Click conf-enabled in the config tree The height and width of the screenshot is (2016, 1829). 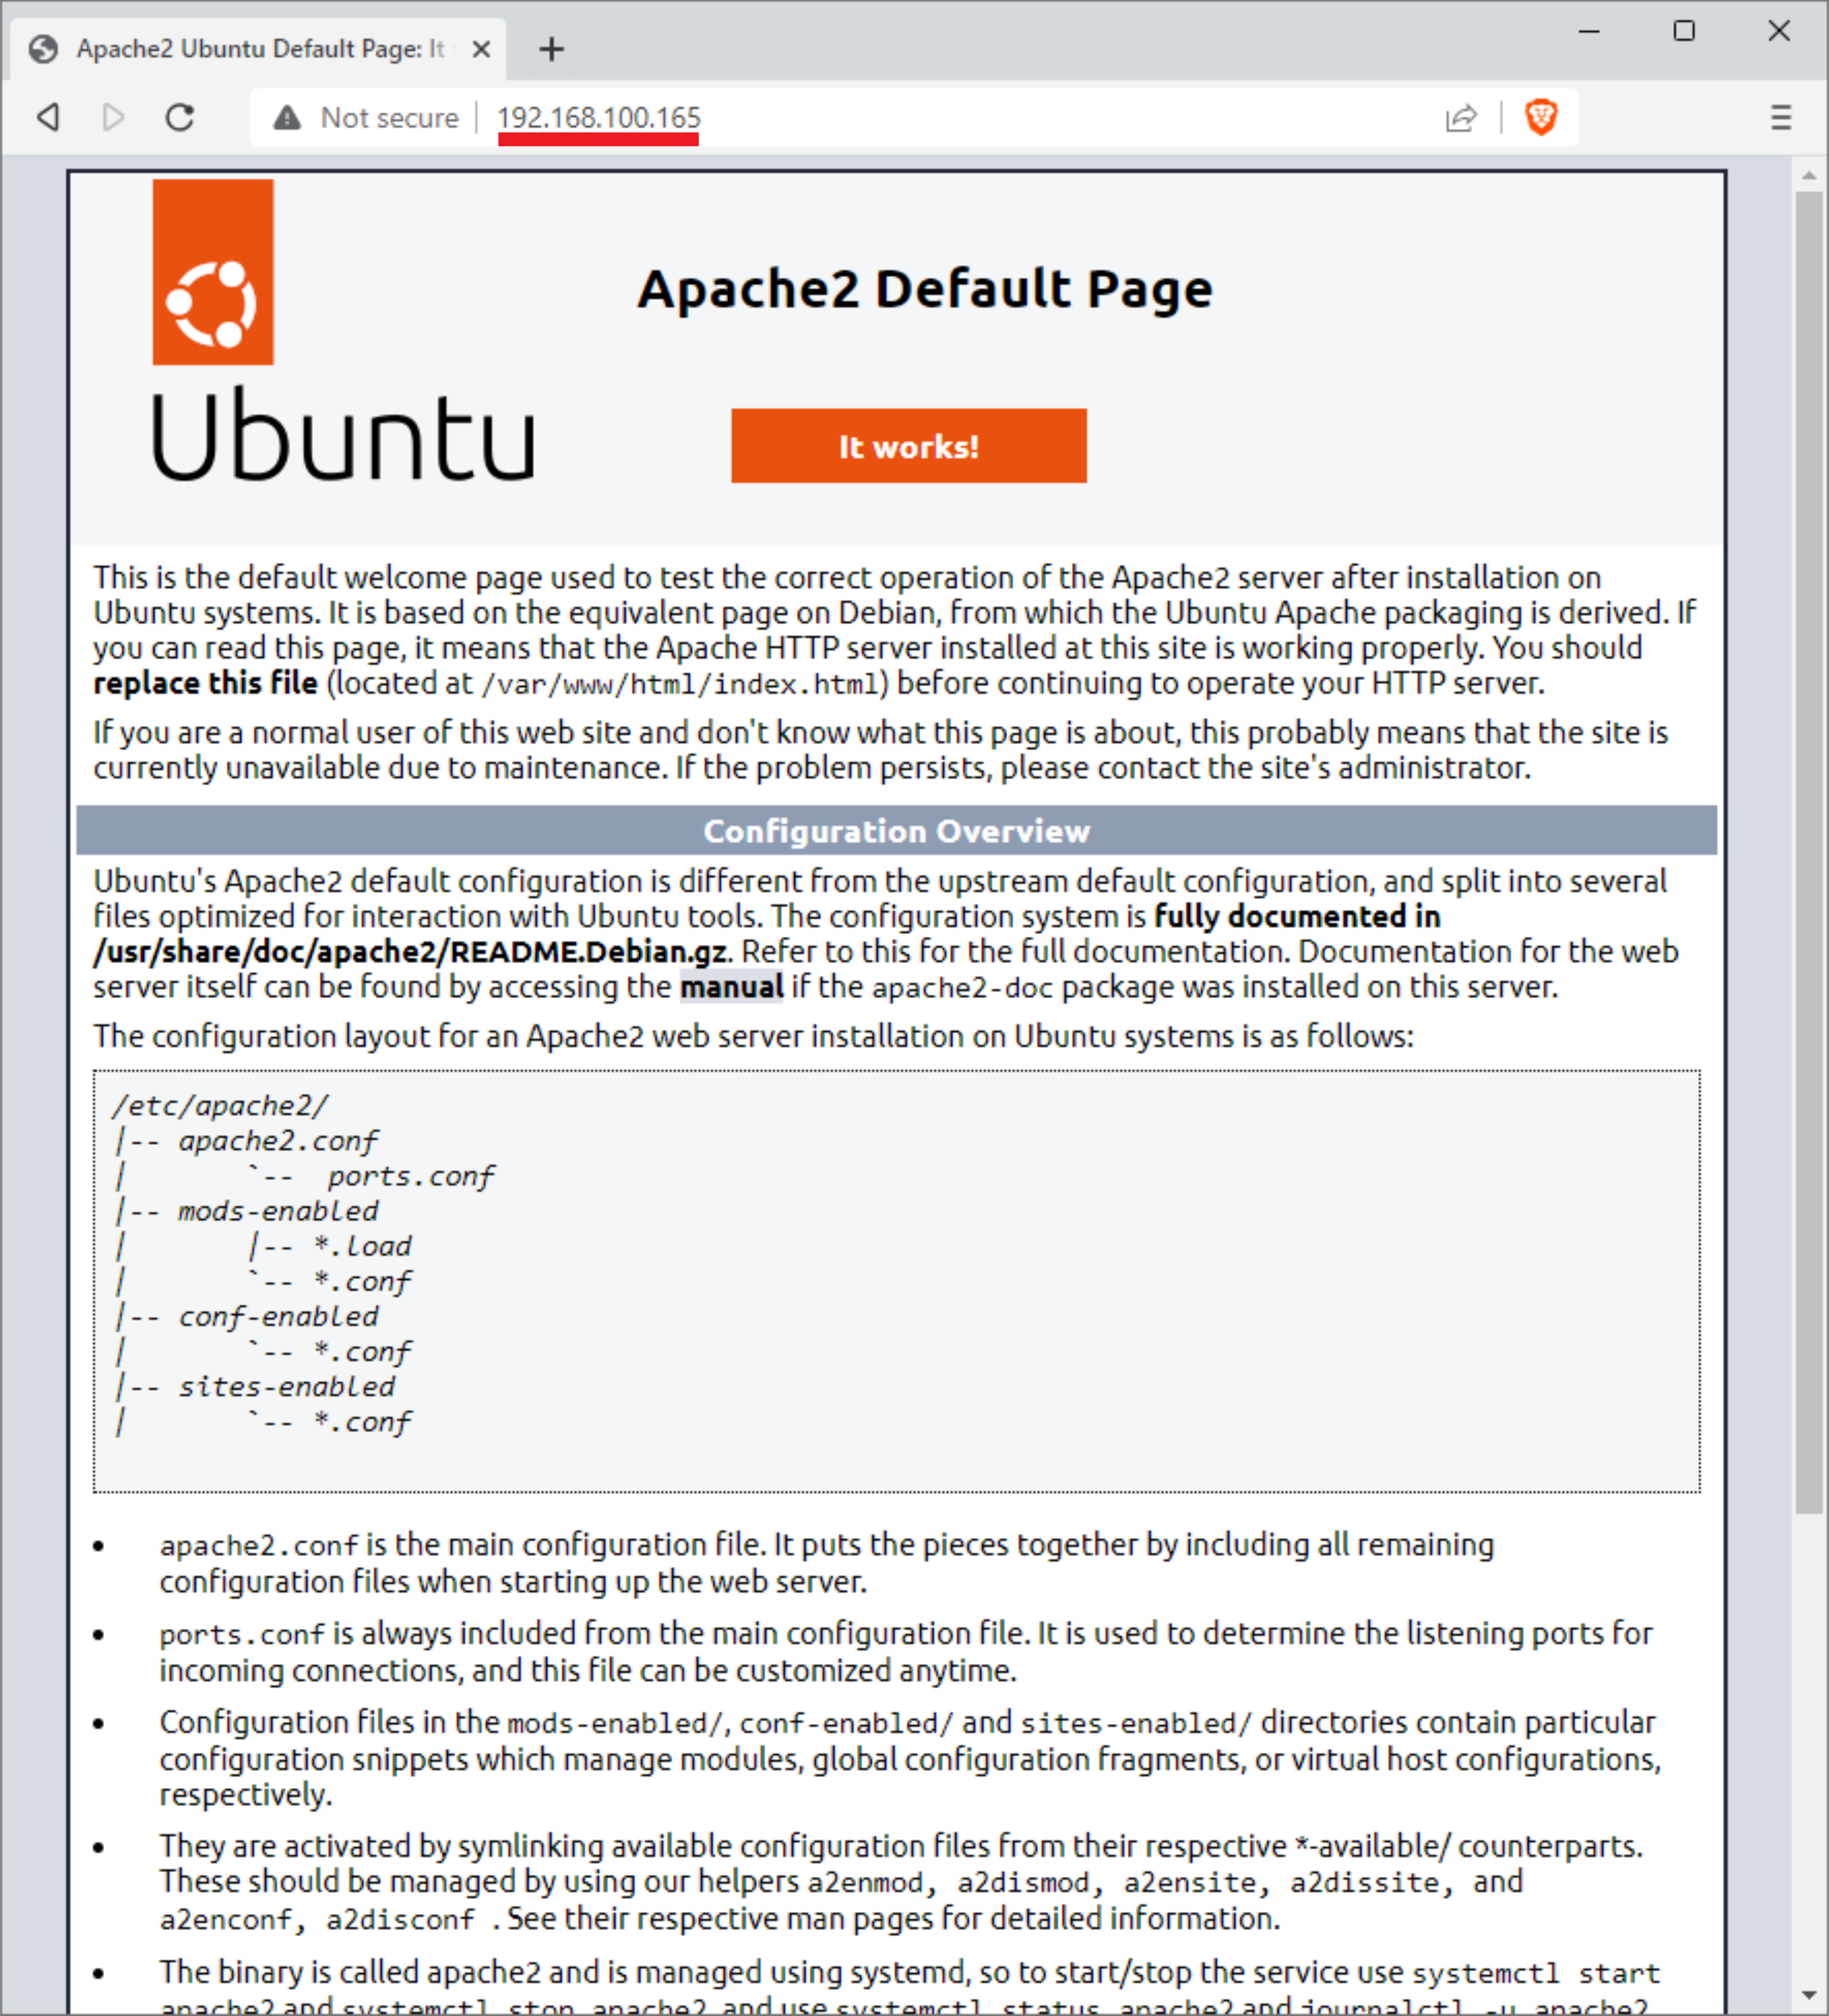[x=278, y=1317]
